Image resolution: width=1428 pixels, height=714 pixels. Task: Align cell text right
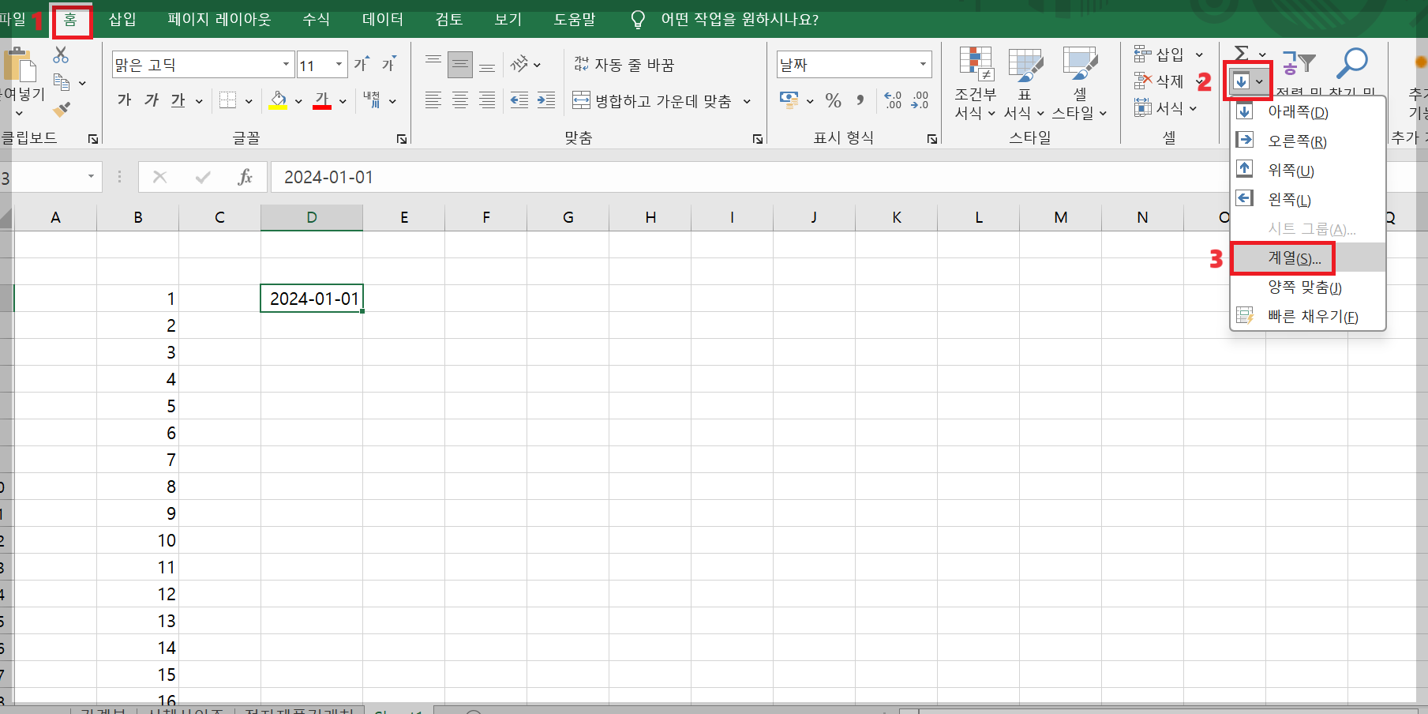(x=488, y=100)
